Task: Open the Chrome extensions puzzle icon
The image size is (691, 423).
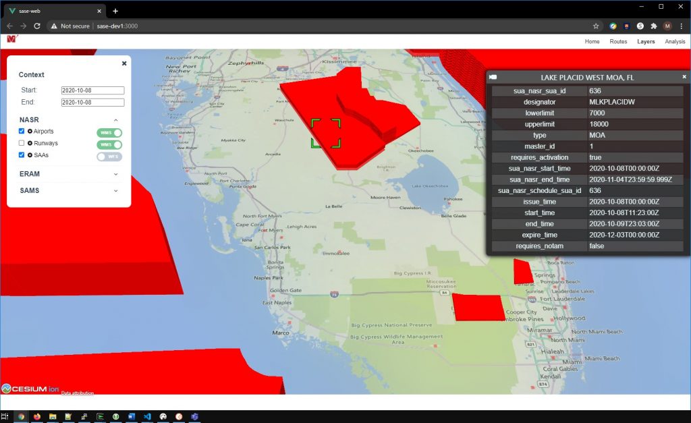Action: pyautogui.click(x=654, y=26)
